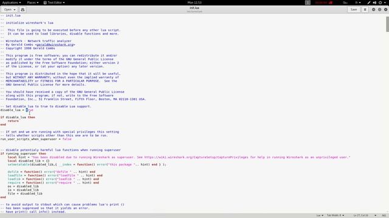
Task: Click the Ln, Col position indicator
Action: tap(360, 216)
